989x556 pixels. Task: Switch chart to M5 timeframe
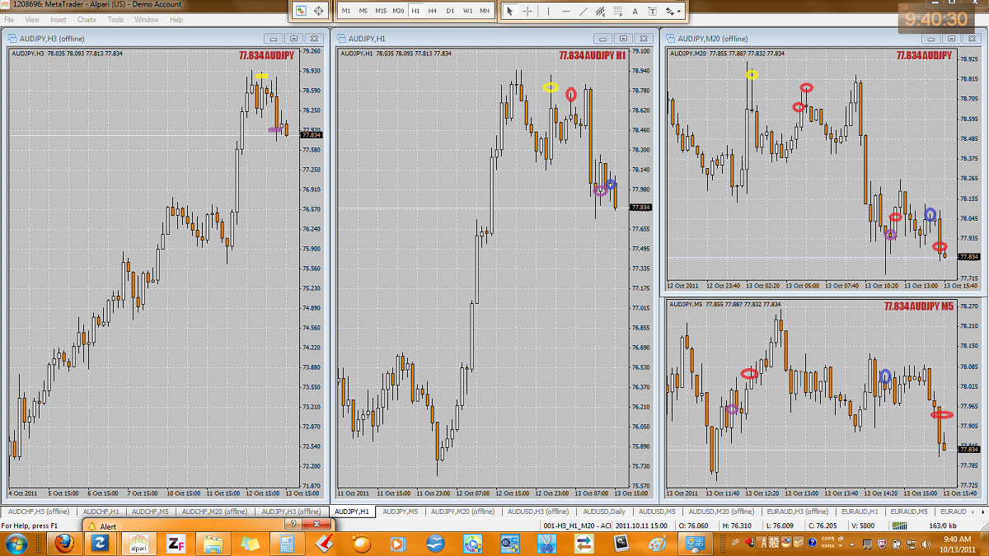coord(363,11)
